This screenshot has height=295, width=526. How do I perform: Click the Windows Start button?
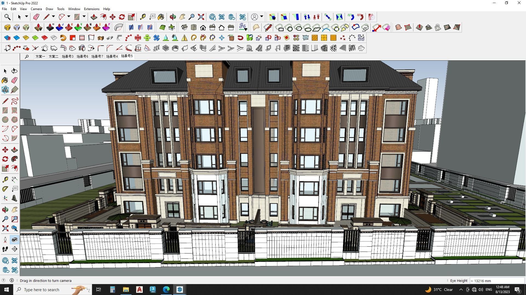(x=7, y=290)
